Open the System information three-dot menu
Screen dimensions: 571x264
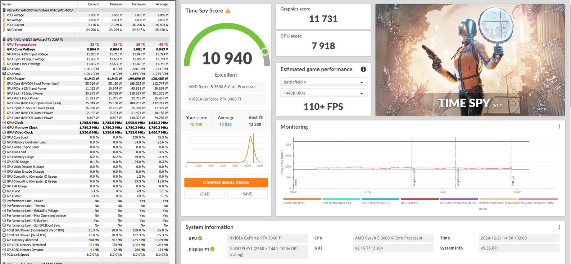coord(559,227)
